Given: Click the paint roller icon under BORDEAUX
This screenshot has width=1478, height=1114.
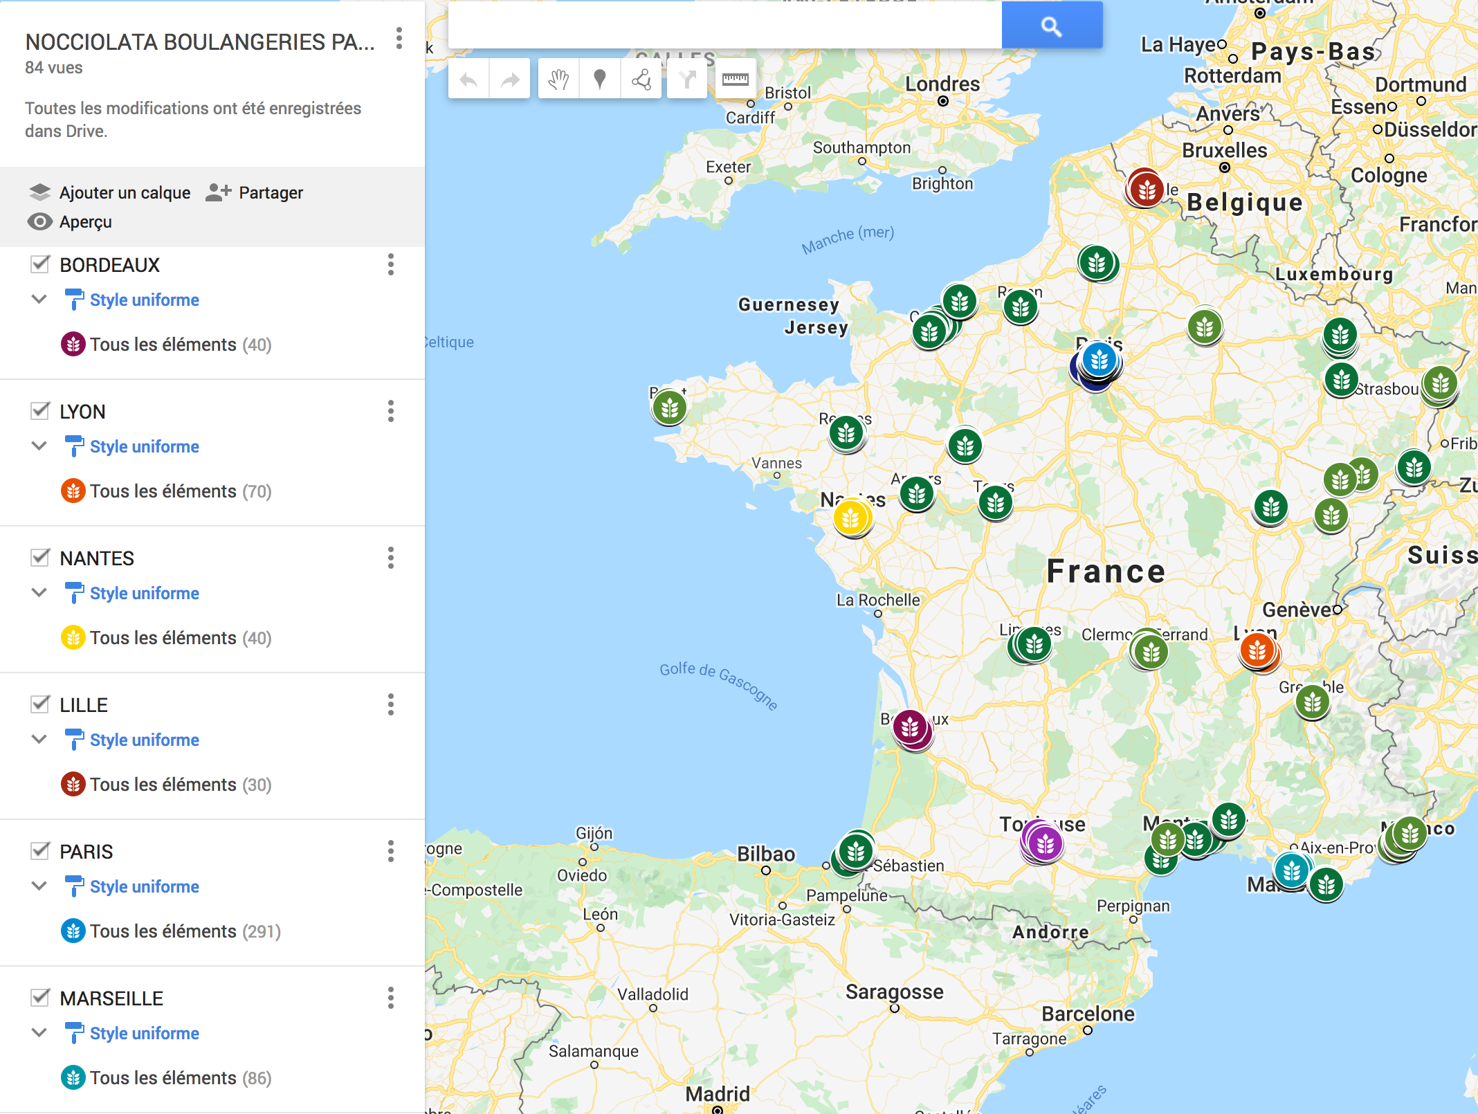Looking at the screenshot, I should pyautogui.click(x=73, y=300).
